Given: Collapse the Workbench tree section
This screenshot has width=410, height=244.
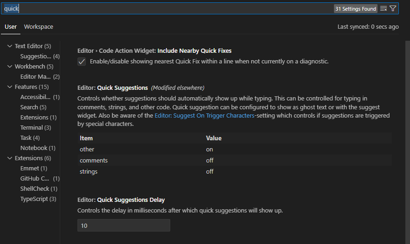Looking at the screenshot, I should point(10,66).
